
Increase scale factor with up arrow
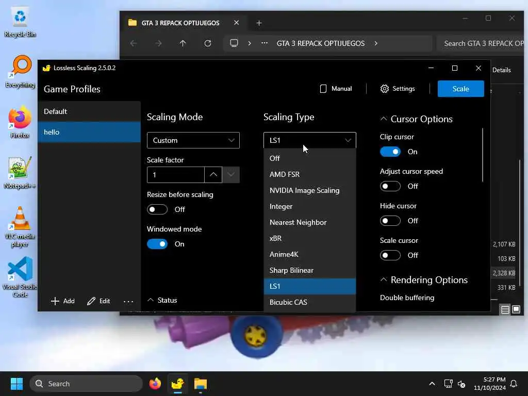[213, 175]
